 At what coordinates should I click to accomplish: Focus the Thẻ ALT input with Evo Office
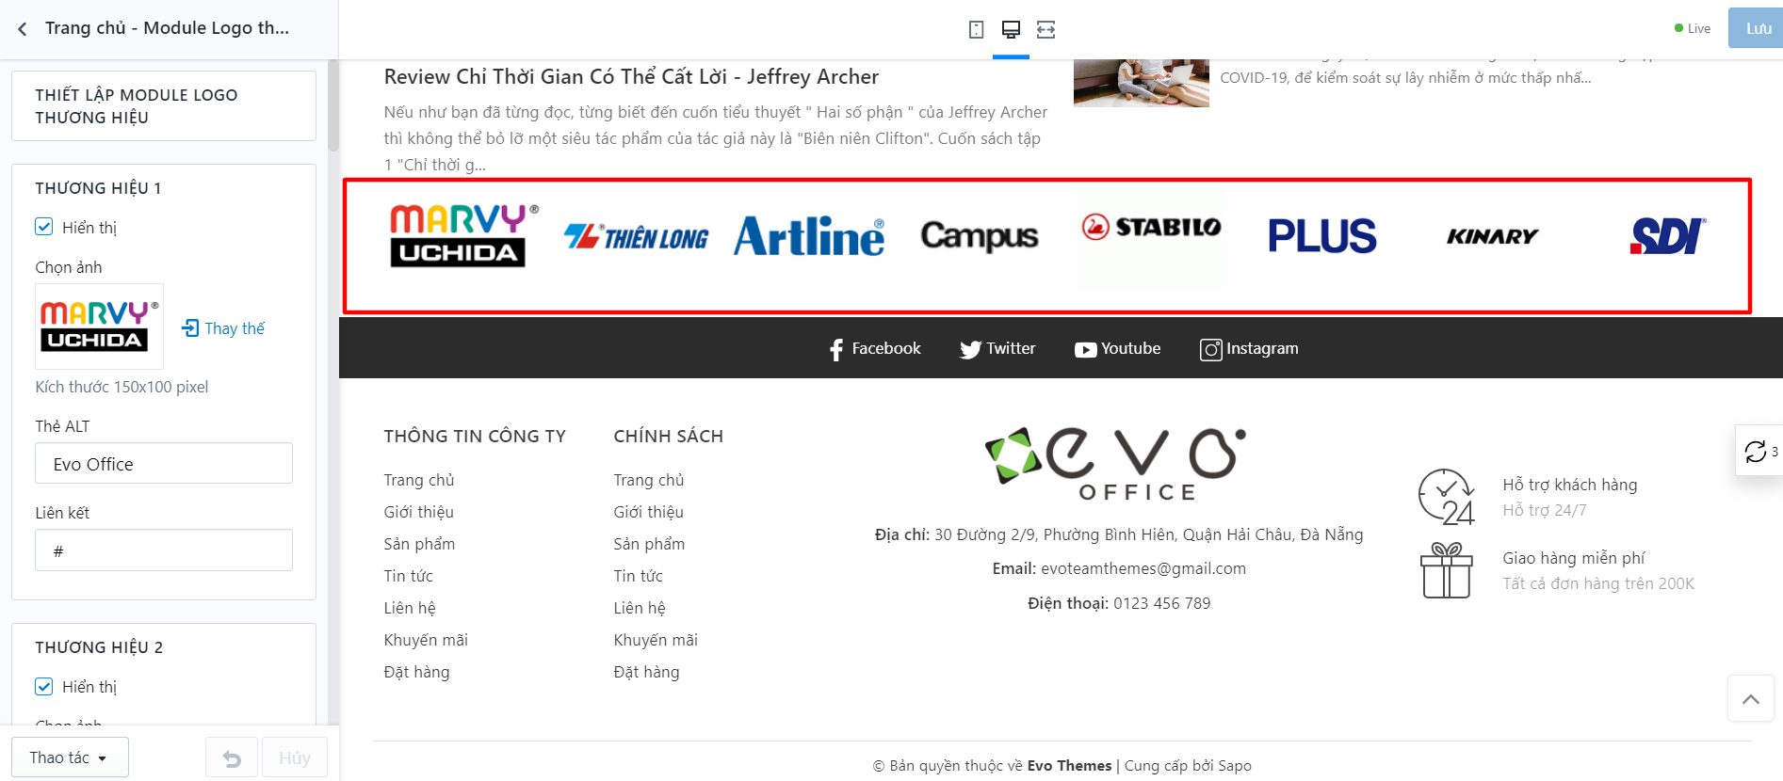coord(164,464)
